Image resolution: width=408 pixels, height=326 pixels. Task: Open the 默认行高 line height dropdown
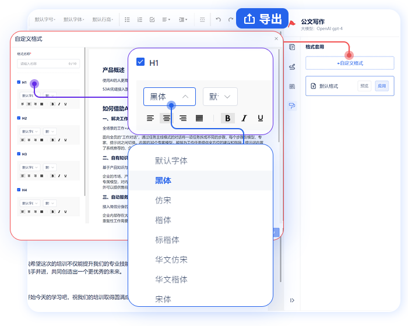pyautogui.click(x=103, y=19)
